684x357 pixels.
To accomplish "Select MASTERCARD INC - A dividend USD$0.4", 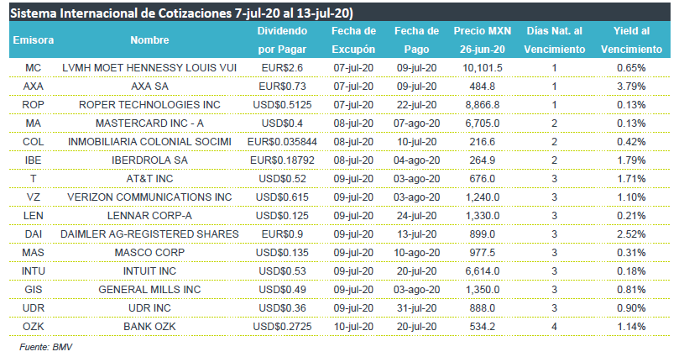I will point(282,123).
